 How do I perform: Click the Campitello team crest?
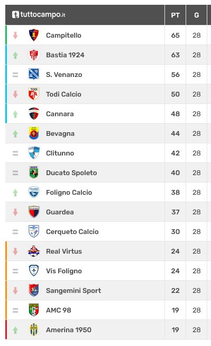pos(34,35)
